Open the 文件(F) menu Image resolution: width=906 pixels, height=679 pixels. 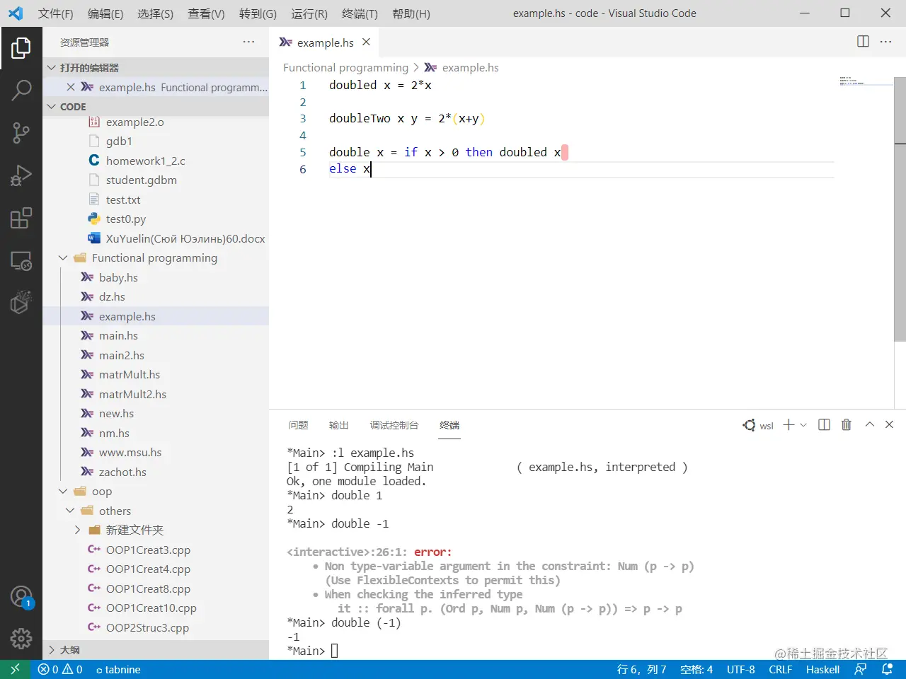55,13
